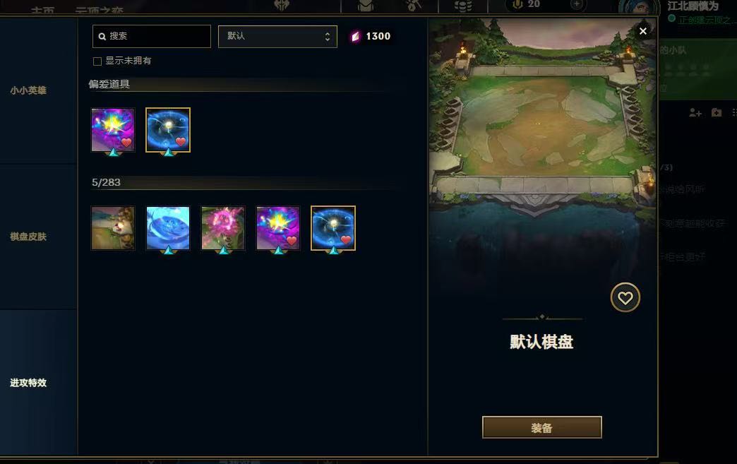Screen dimensions: 737x464
Task: Open the 进攻特效 tab
Action: (x=28, y=383)
